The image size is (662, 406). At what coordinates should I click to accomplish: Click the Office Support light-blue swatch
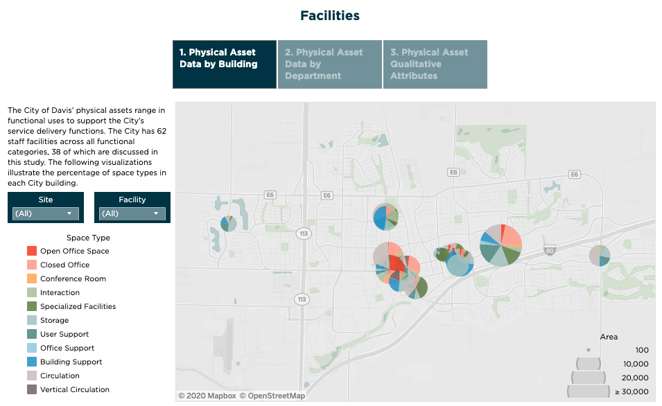tap(32, 348)
